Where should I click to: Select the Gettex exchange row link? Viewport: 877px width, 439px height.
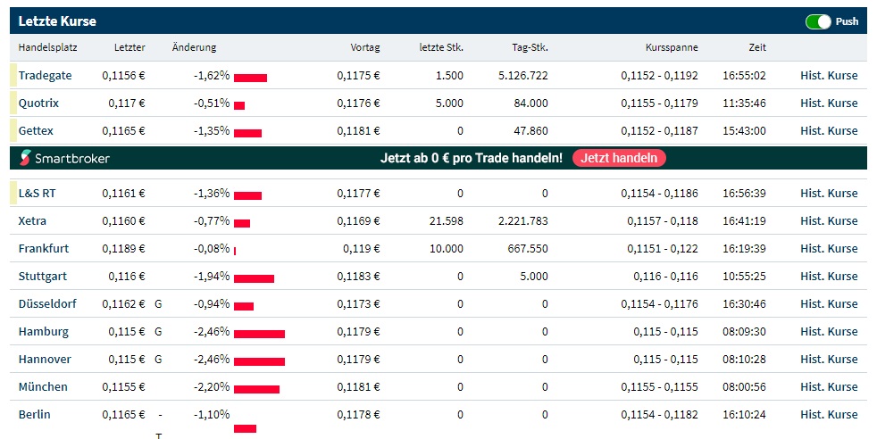[x=37, y=131]
